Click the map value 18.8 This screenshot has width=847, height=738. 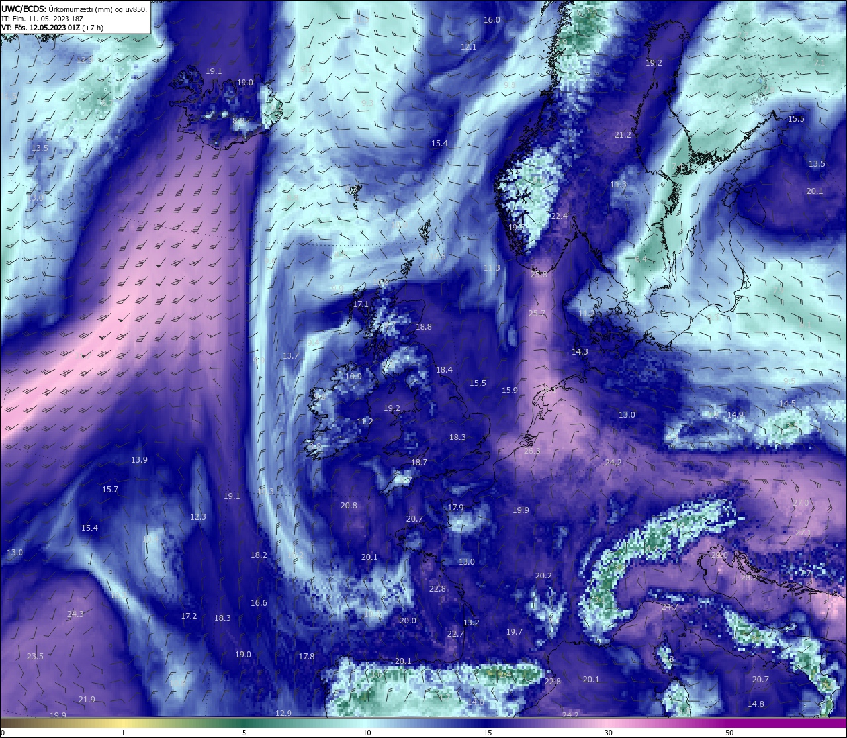[423, 327]
